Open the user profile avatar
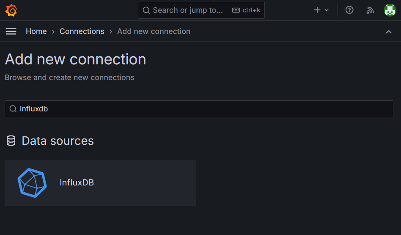Viewport: 401px width, 235px height. click(x=390, y=10)
